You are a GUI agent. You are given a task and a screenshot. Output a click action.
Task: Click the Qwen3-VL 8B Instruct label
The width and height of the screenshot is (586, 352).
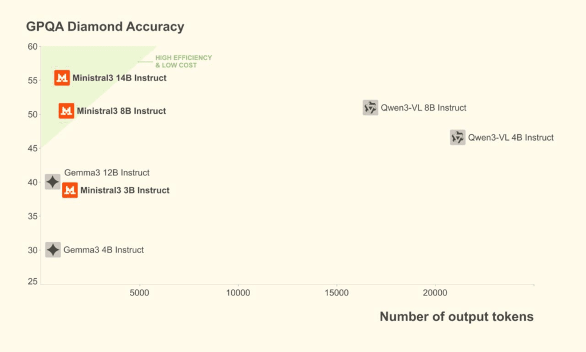click(x=423, y=107)
